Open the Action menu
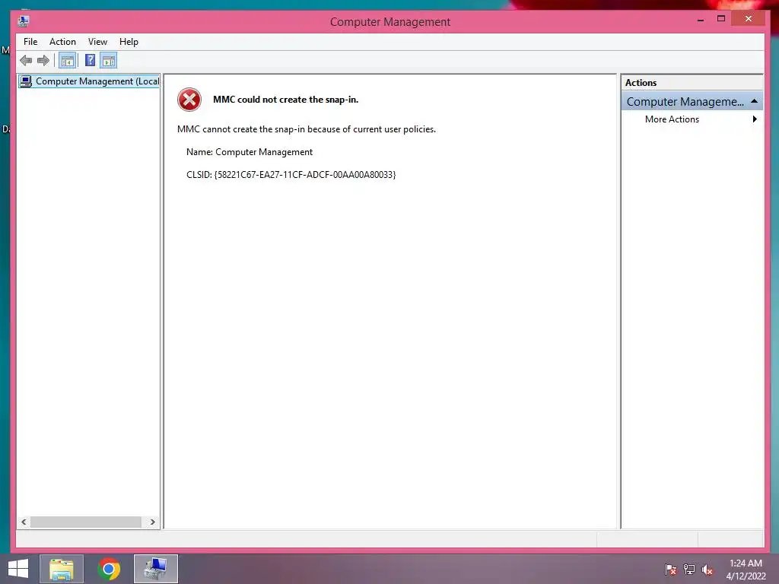The image size is (779, 584). [62, 42]
